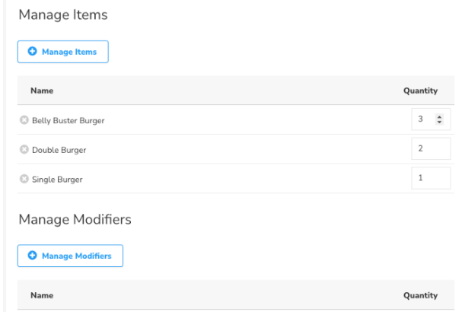Click the Quantity header in modifiers table
The image size is (462, 312).
point(420,295)
